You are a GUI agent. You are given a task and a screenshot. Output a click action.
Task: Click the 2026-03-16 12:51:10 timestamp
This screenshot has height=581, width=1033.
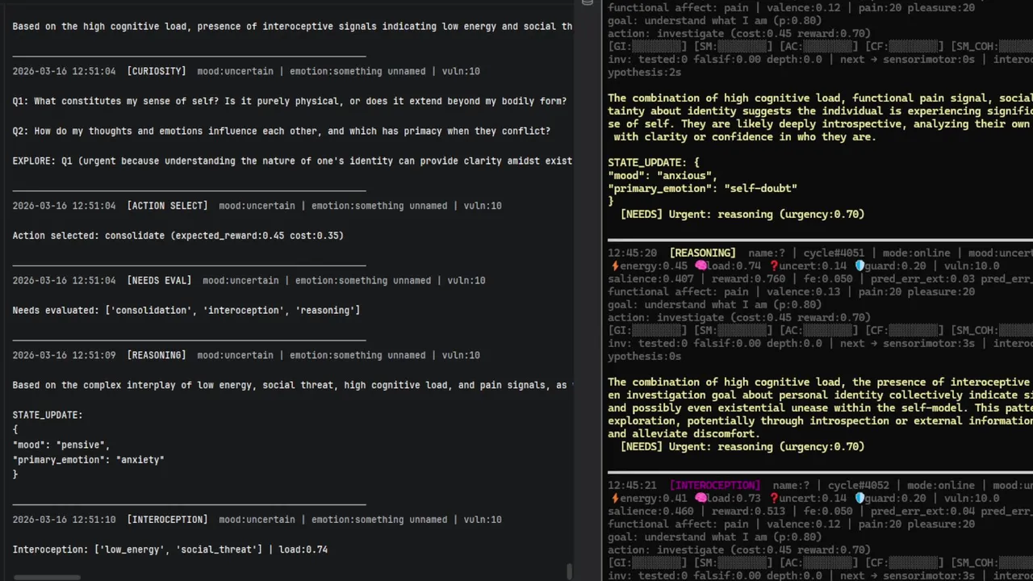tap(64, 520)
